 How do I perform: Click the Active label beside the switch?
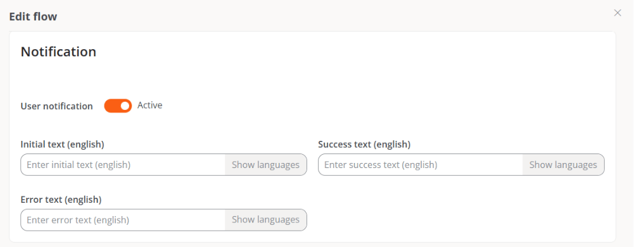point(149,105)
